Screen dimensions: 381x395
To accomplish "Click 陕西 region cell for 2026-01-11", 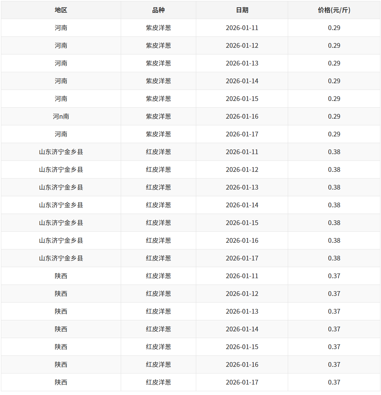I will [x=61, y=276].
